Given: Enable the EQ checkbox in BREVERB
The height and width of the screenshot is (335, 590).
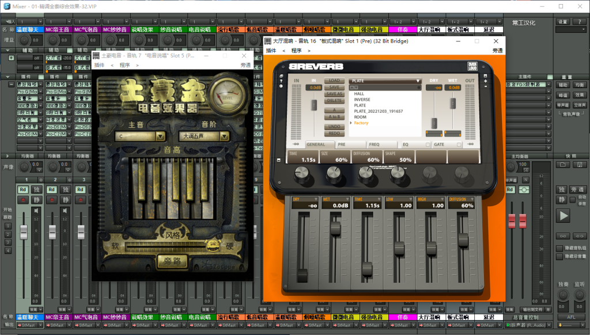Looking at the screenshot, I should 429,144.
